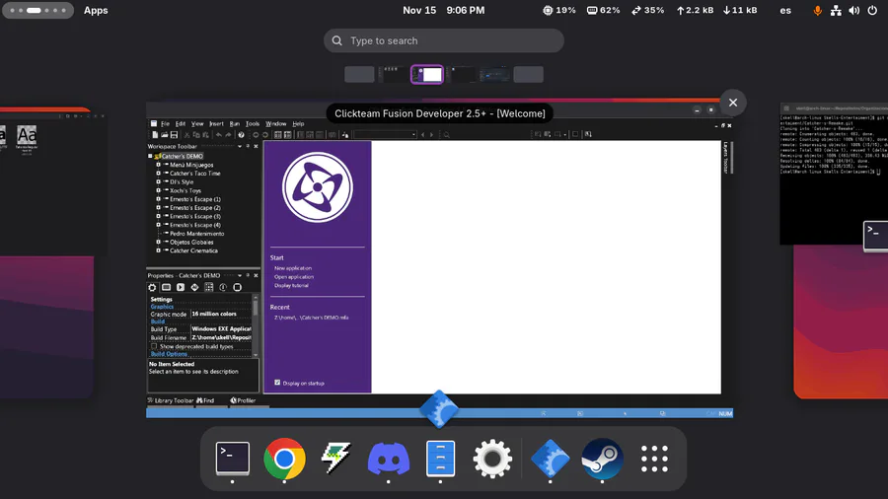Open the Edit menu
The width and height of the screenshot is (888, 499).
[x=181, y=124]
